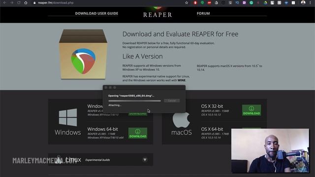Bookmark this page with the star icon
315x177 pixels.
pyautogui.click(x=187, y=2)
